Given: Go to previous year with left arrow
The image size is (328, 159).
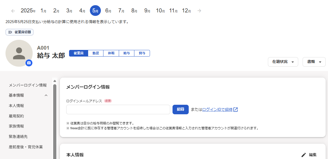Looking at the screenshot, I should [13, 11].
